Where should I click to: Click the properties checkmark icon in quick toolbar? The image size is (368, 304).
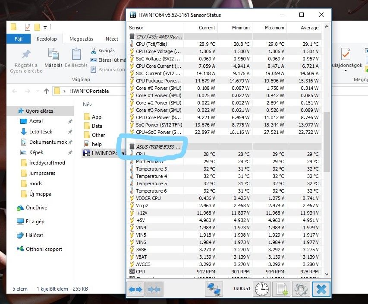28,27
